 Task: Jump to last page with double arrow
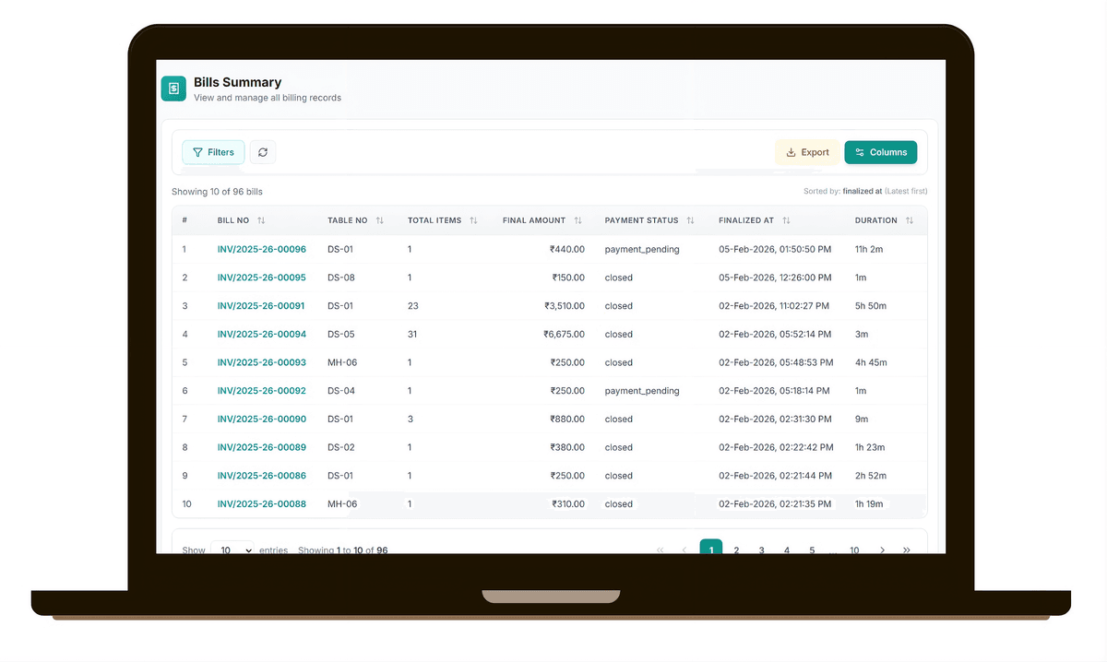[907, 550]
